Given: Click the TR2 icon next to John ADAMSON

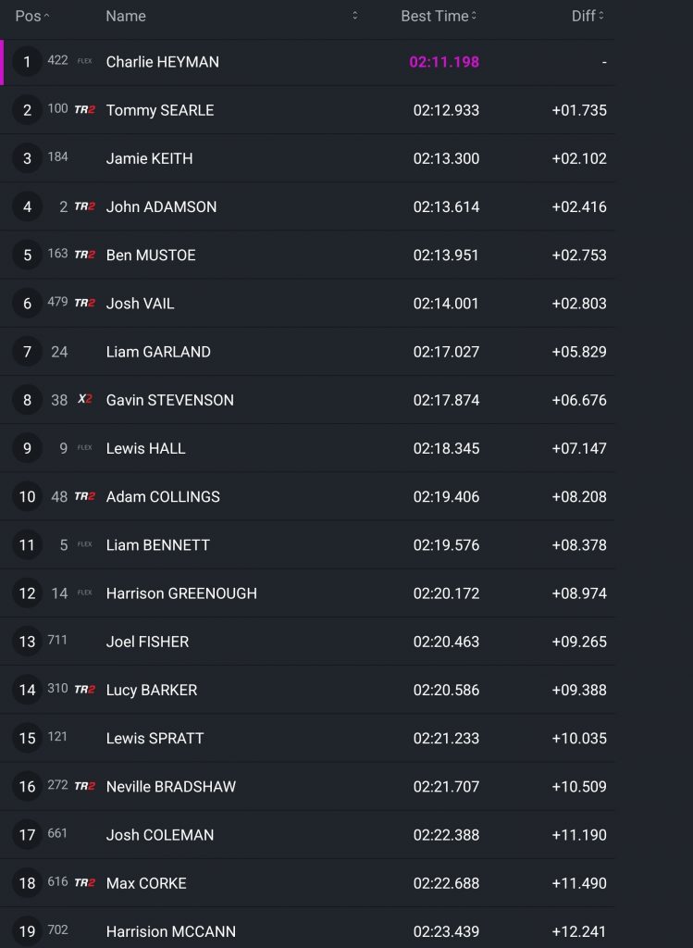Looking at the screenshot, I should coord(84,206).
